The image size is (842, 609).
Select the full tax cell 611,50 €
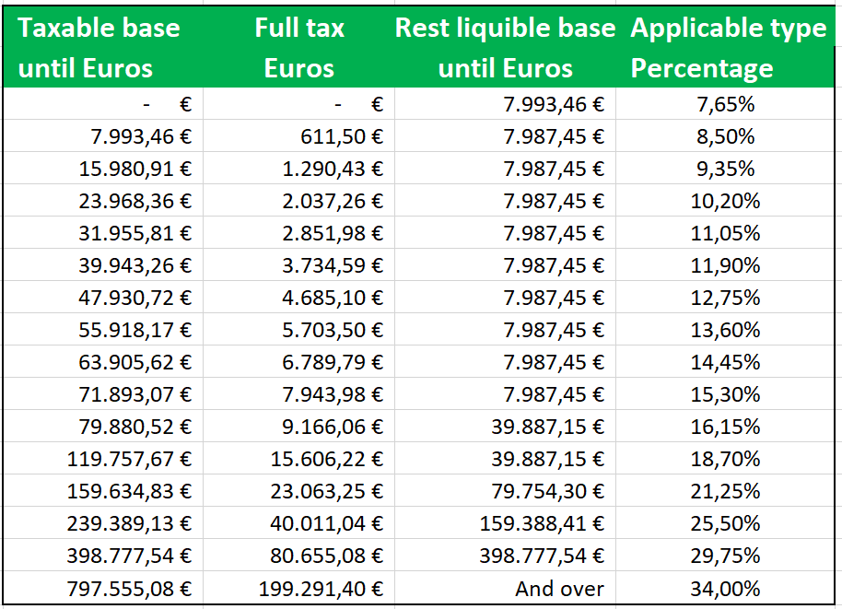(299, 136)
